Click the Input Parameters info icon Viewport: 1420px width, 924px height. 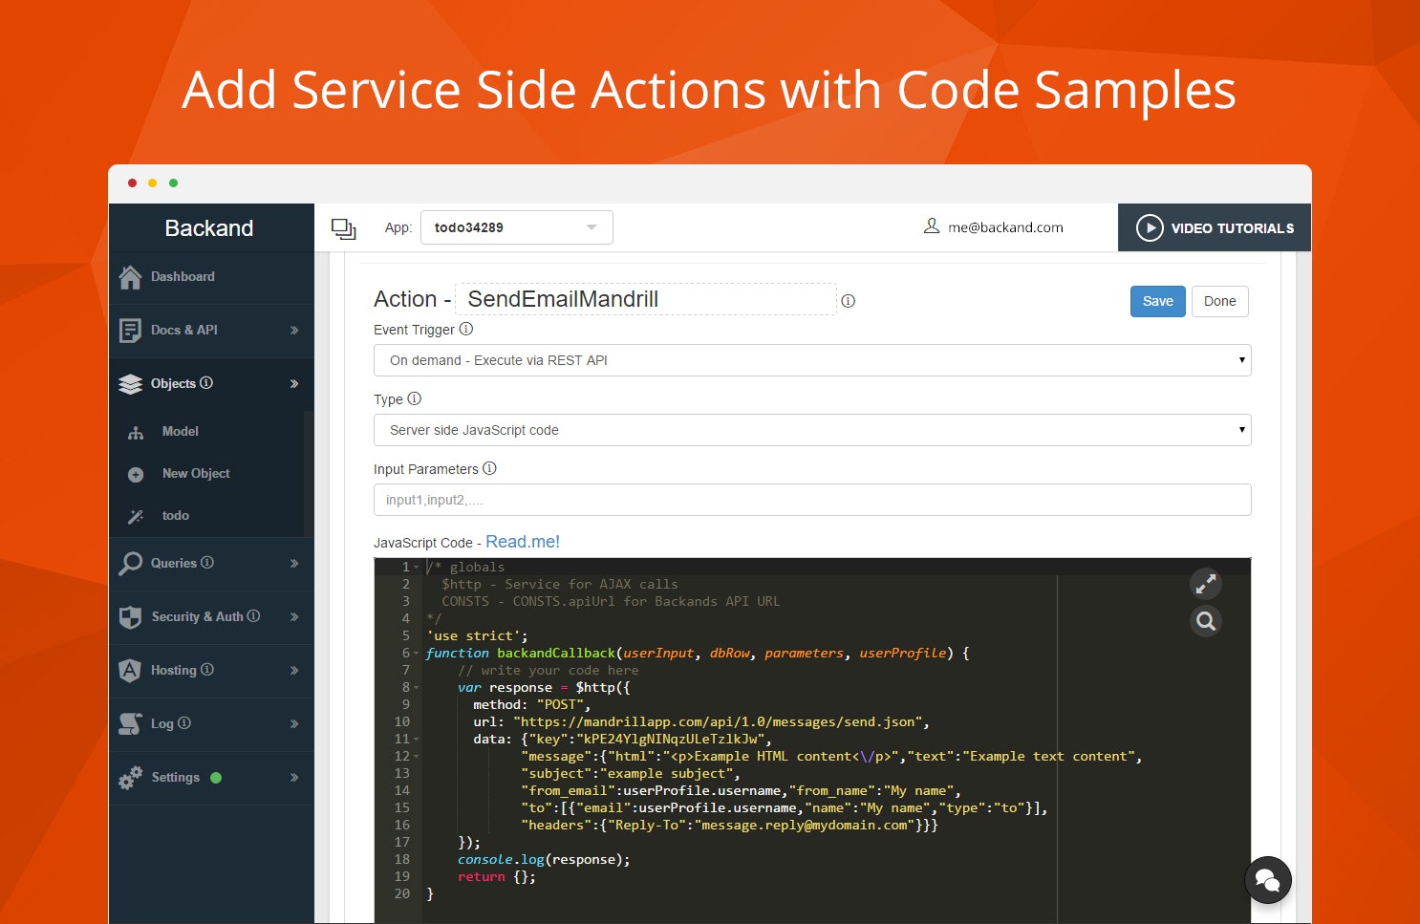click(x=489, y=468)
